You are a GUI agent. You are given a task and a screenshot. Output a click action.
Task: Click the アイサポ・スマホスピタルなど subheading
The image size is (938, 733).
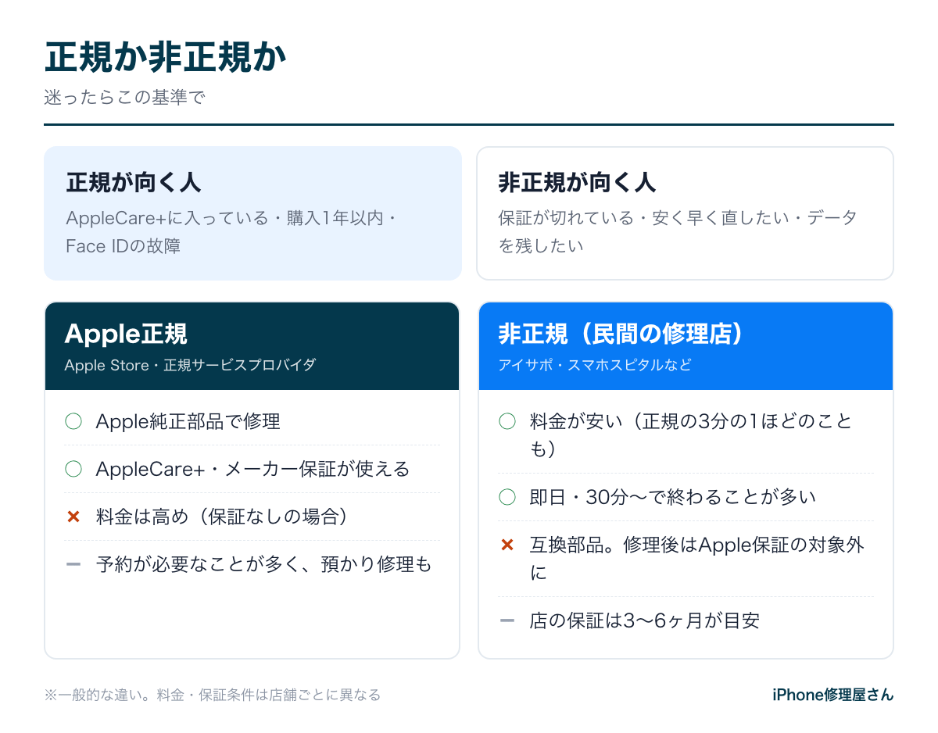[595, 366]
